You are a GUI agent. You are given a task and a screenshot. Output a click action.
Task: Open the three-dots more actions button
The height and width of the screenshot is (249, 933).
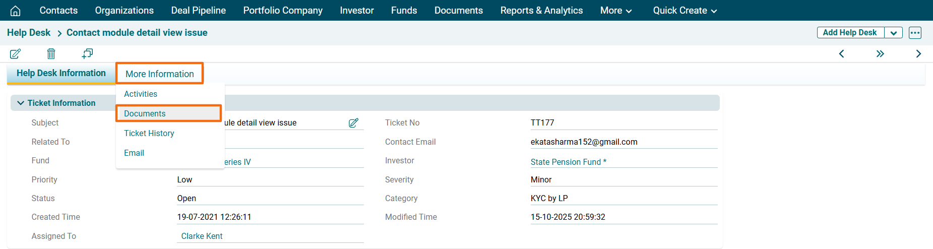(915, 33)
